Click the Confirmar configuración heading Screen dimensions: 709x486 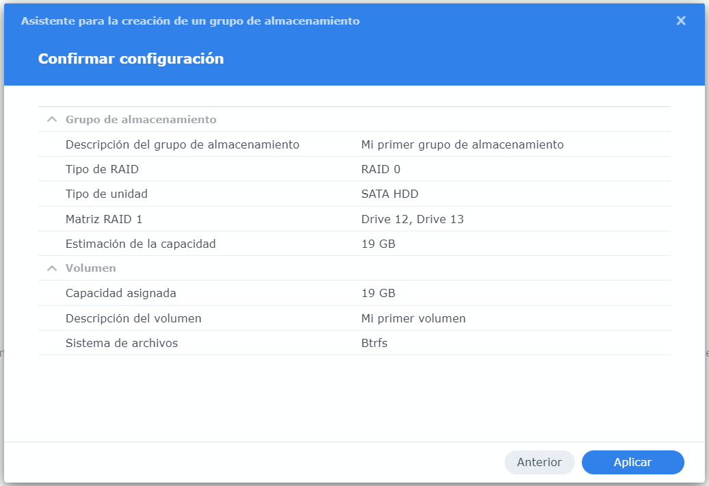pyautogui.click(x=131, y=59)
